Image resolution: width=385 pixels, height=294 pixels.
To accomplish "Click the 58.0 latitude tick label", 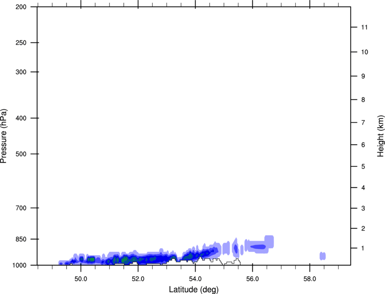I will tap(310, 279).
